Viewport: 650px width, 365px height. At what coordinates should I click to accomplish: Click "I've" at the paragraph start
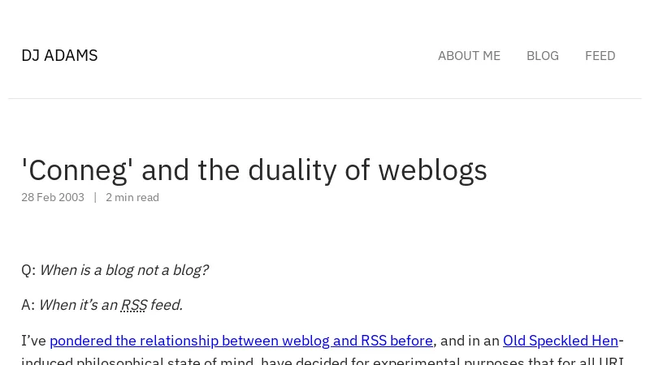[x=33, y=341]
